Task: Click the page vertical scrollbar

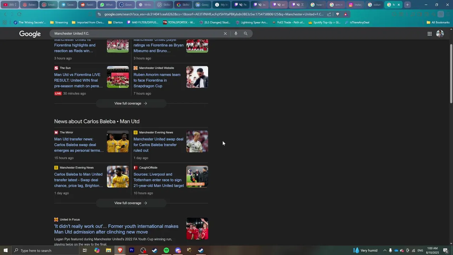Action: [451, 74]
